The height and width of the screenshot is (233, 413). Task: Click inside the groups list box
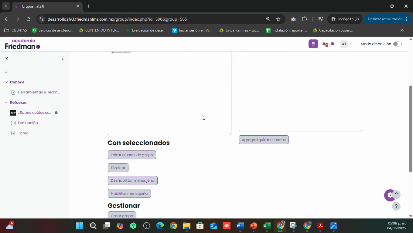point(169,93)
